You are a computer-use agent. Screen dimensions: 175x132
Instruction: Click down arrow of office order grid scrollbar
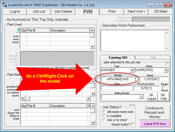click(92, 123)
